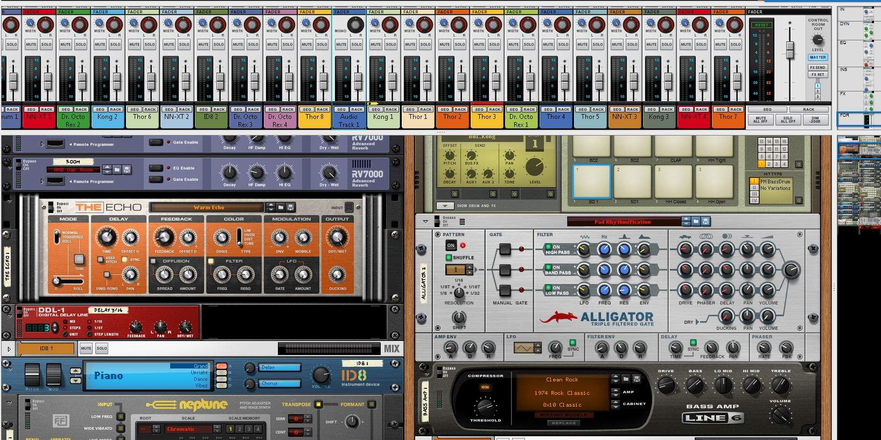Viewport: 881px width, 440px height.
Task: Click the MASTER button
Action: coord(817,57)
